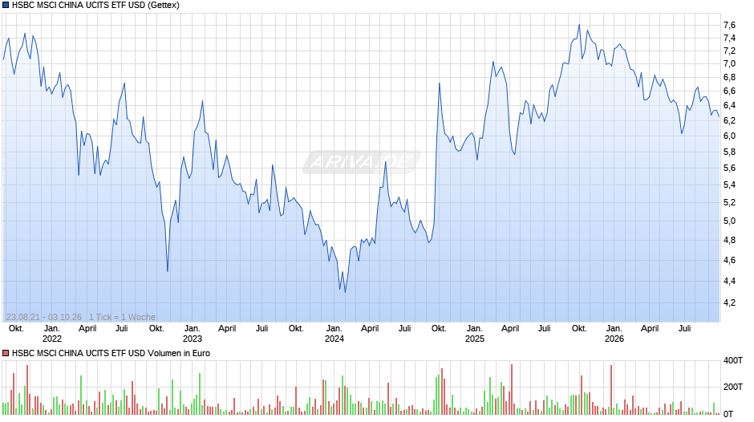Click the price spike peak at October 2024
This screenshot has width=754, height=422.
(x=439, y=83)
